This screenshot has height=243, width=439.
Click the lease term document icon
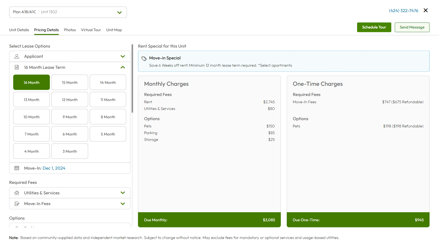[17, 67]
